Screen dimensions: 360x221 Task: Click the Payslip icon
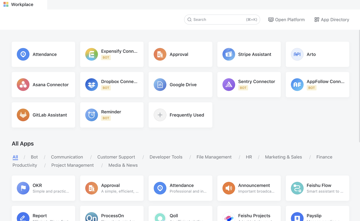pos(297,217)
